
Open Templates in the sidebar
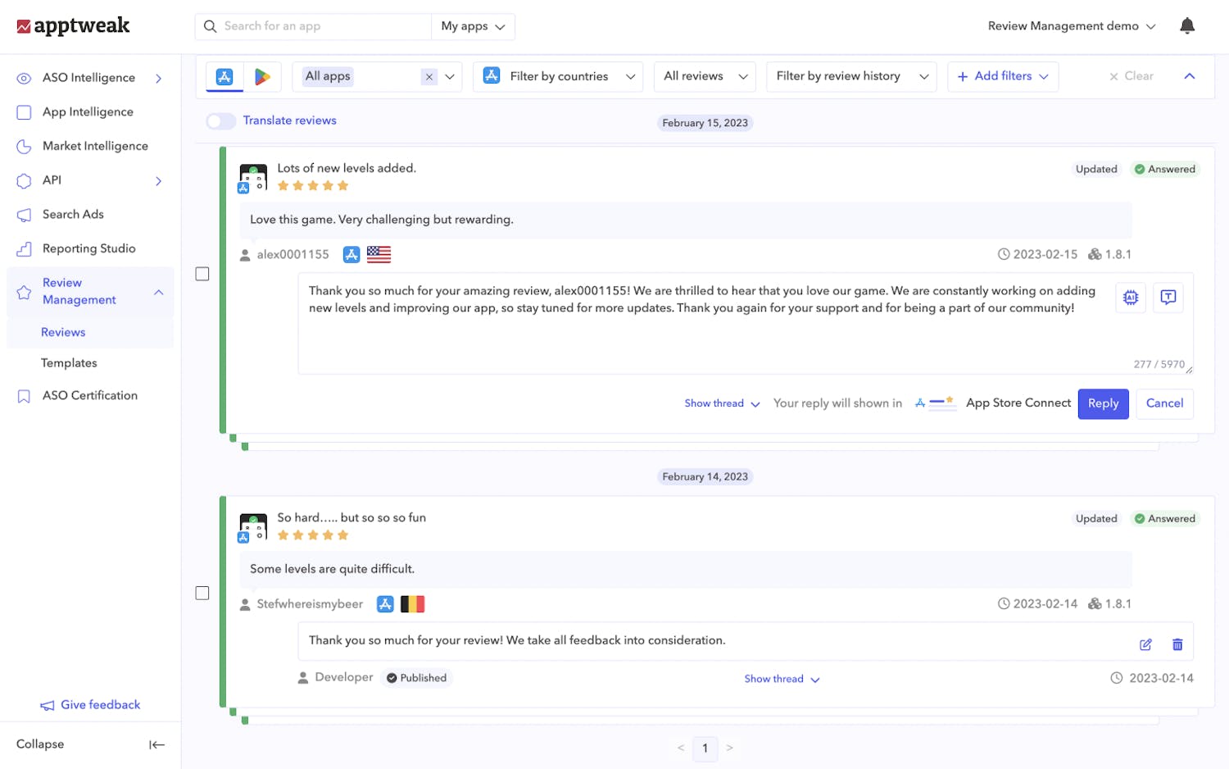coord(69,363)
